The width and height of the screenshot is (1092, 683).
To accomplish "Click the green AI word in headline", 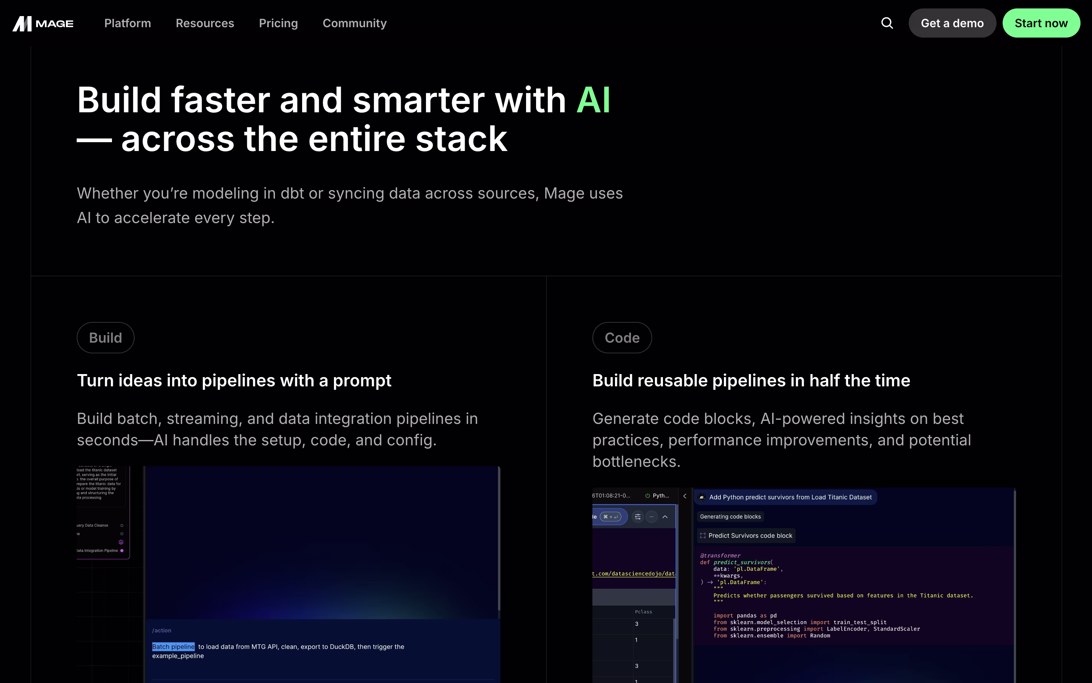I will 593,100.
